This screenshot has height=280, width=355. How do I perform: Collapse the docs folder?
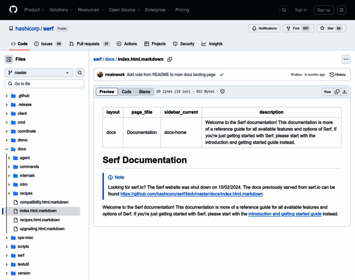7,149
